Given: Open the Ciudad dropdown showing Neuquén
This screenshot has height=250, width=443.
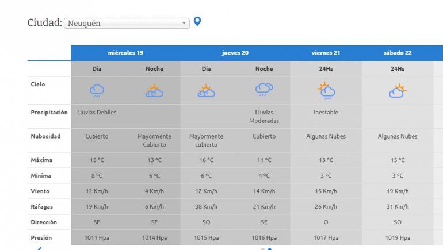Looking at the screenshot, I should point(126,23).
